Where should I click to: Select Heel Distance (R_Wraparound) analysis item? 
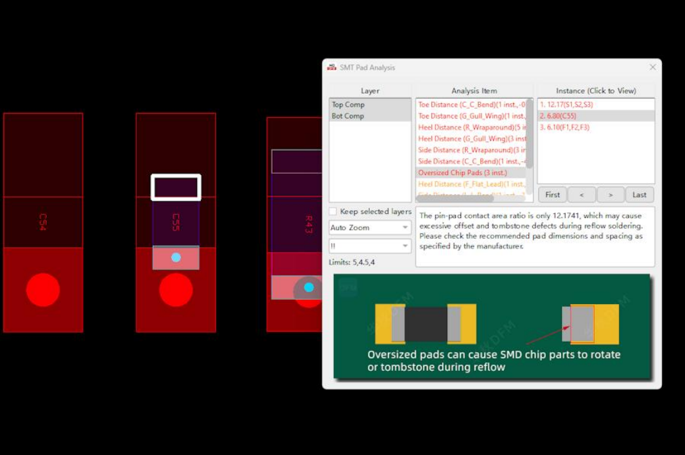[472, 127]
